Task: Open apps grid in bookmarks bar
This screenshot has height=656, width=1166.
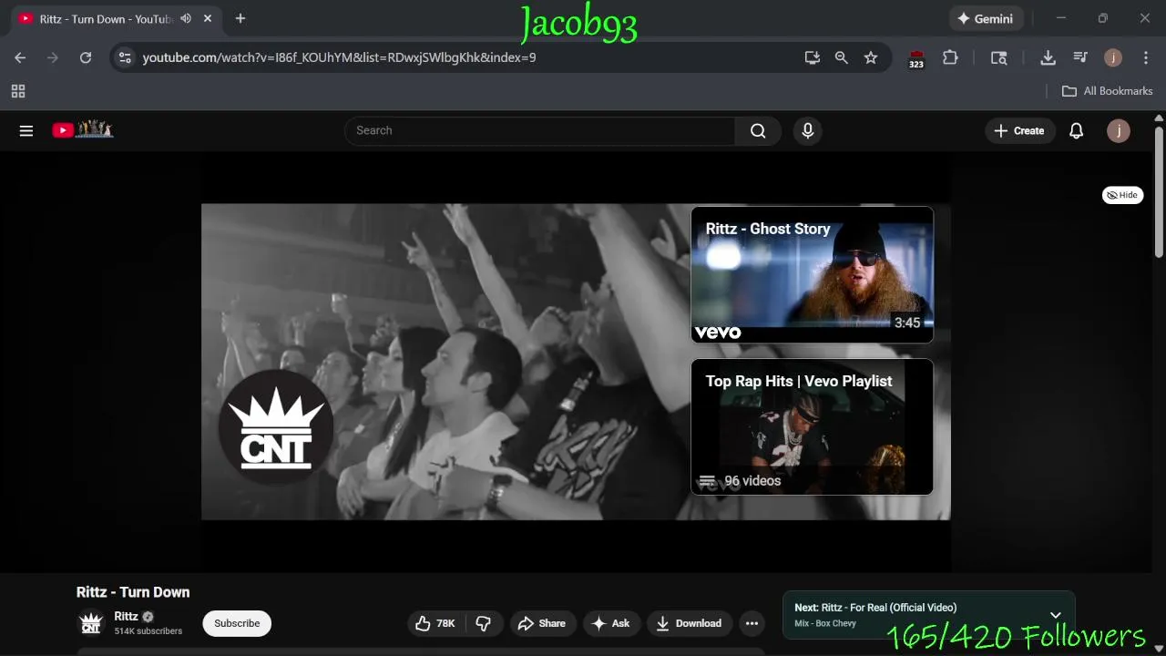Action: point(18,91)
